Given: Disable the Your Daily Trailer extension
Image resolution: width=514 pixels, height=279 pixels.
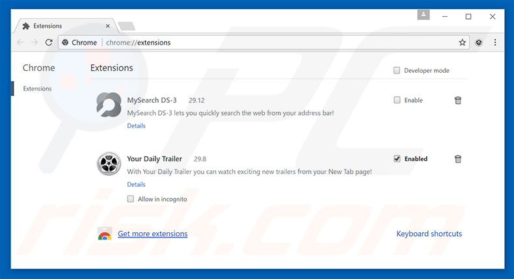Looking at the screenshot, I should tap(397, 159).
